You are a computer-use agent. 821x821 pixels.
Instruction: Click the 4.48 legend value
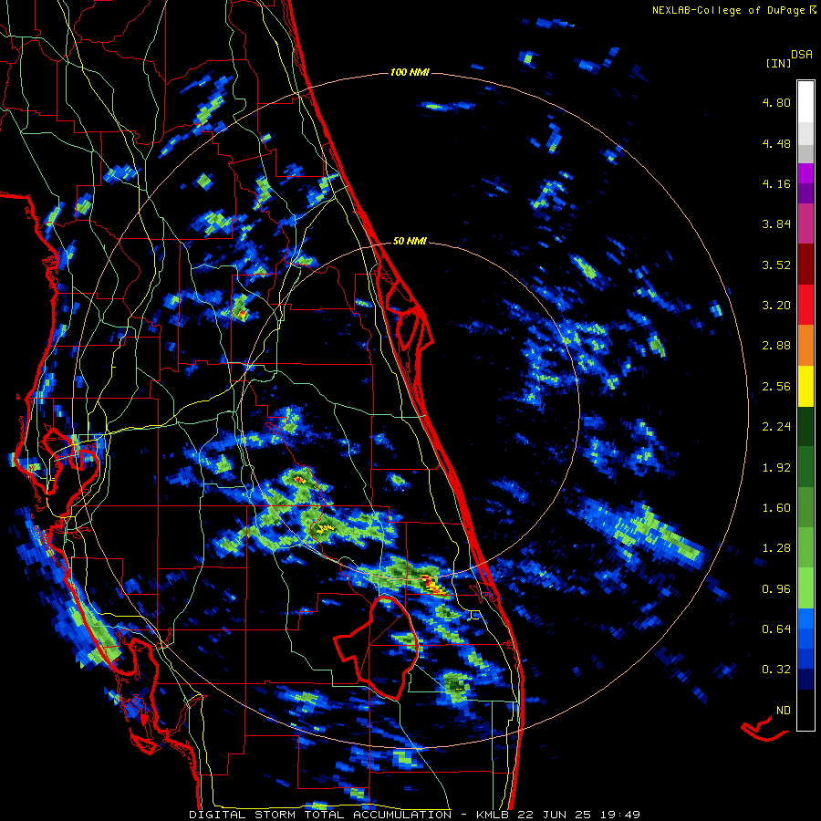[x=776, y=143]
